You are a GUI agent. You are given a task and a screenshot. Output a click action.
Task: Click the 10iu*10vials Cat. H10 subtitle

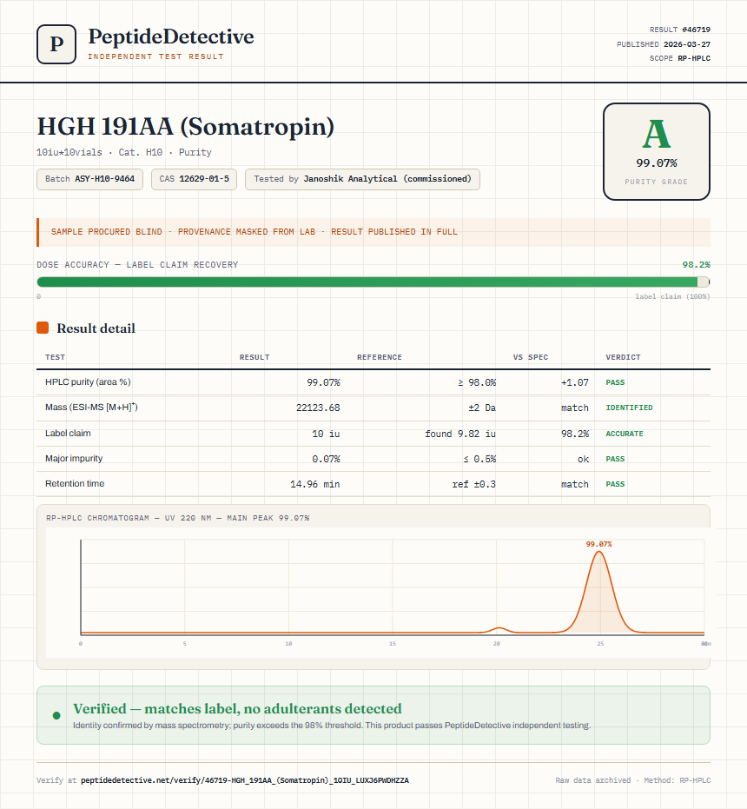click(x=124, y=152)
